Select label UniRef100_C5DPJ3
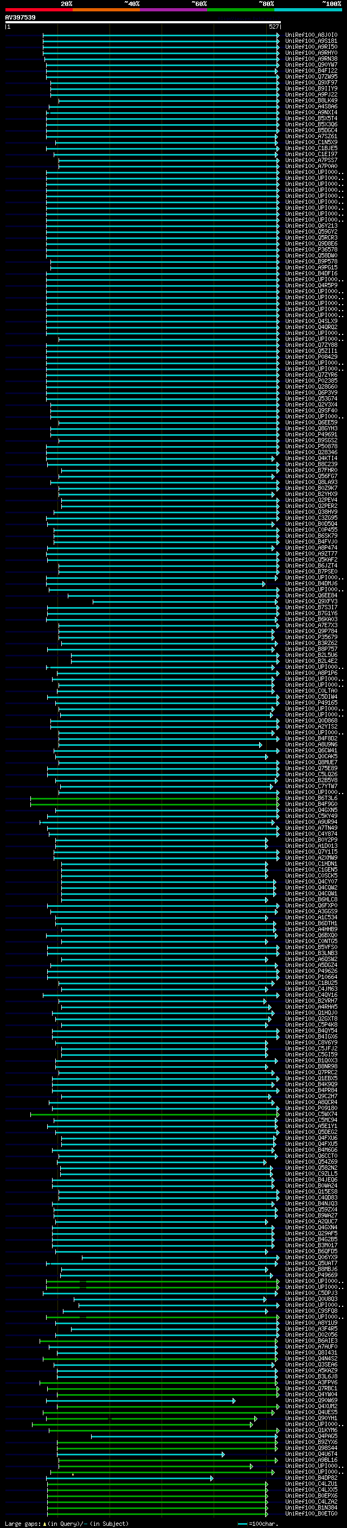 [x=311, y=1293]
